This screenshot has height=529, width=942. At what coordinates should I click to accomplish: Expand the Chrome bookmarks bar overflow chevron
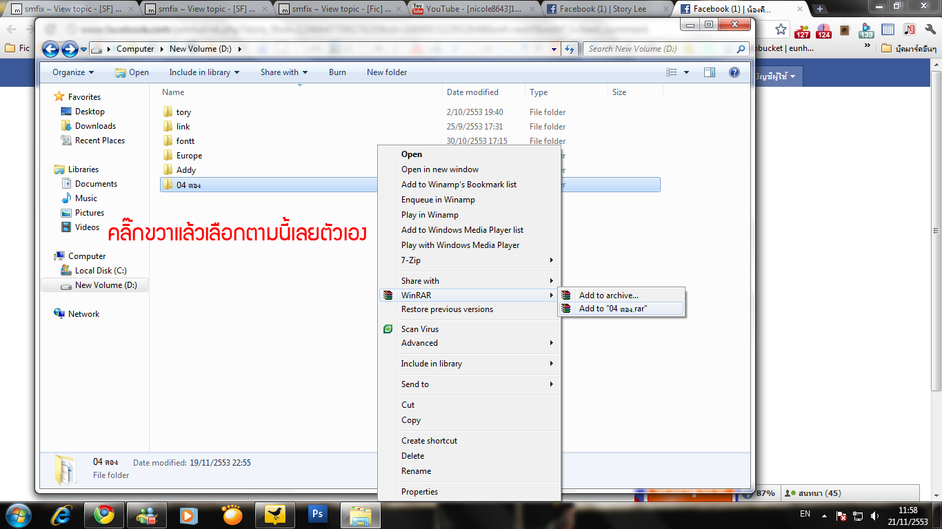(867, 46)
